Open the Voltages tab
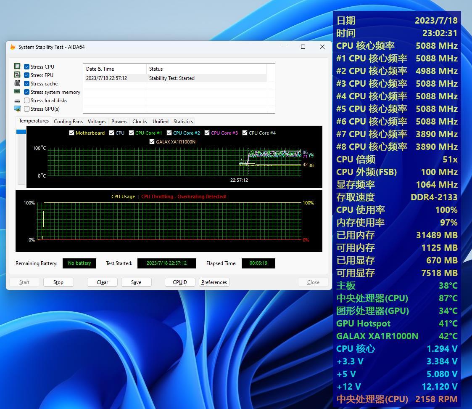The width and height of the screenshot is (472, 409). (97, 122)
